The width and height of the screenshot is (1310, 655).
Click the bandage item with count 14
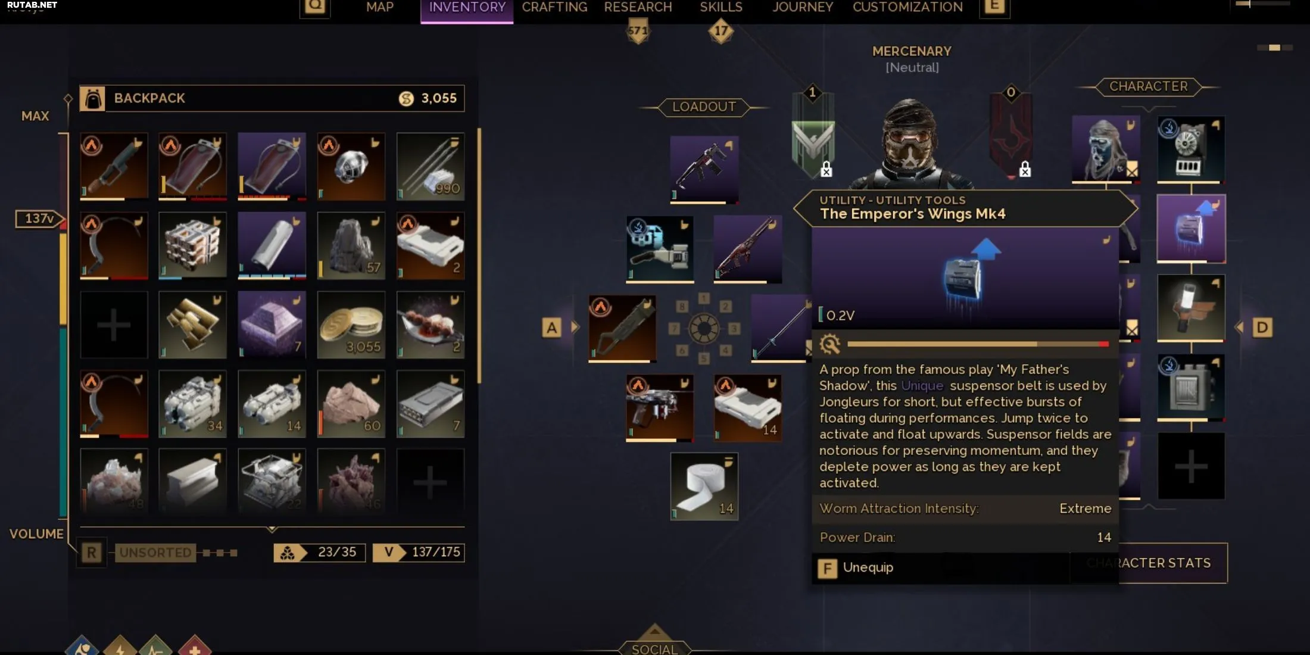tap(704, 486)
